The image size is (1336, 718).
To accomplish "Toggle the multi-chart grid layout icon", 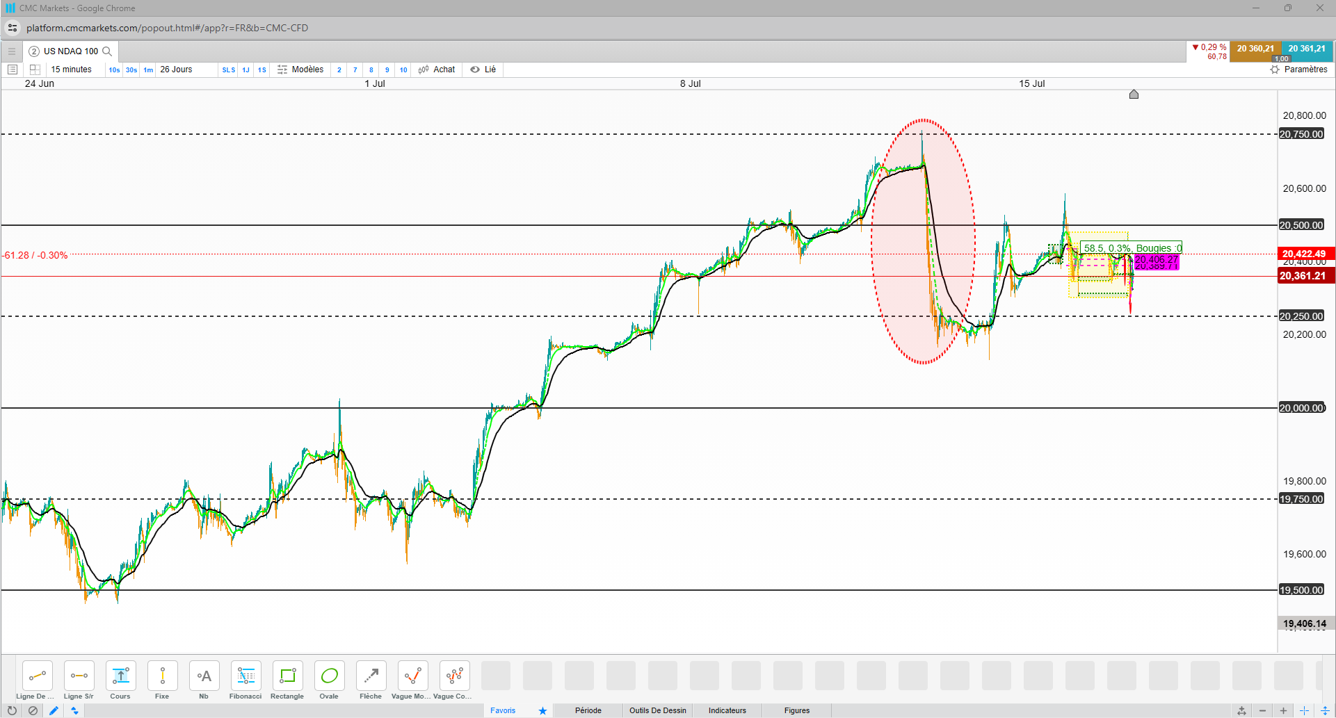I will pos(35,70).
